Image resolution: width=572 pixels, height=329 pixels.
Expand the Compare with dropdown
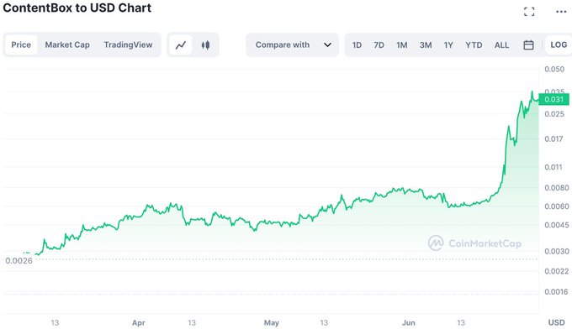(292, 45)
